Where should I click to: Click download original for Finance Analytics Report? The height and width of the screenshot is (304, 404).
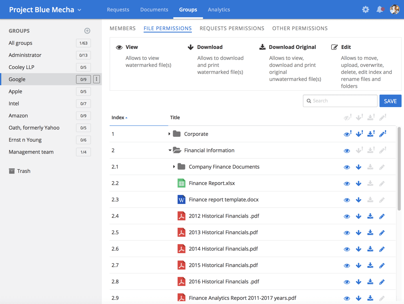tap(370, 298)
